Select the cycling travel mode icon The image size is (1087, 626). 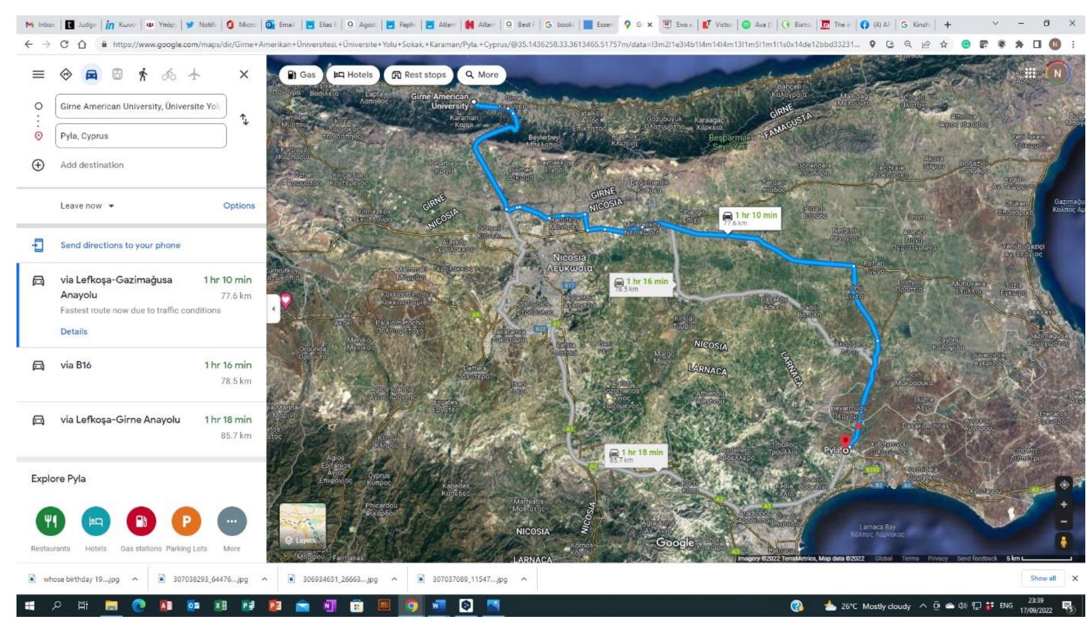coord(168,75)
